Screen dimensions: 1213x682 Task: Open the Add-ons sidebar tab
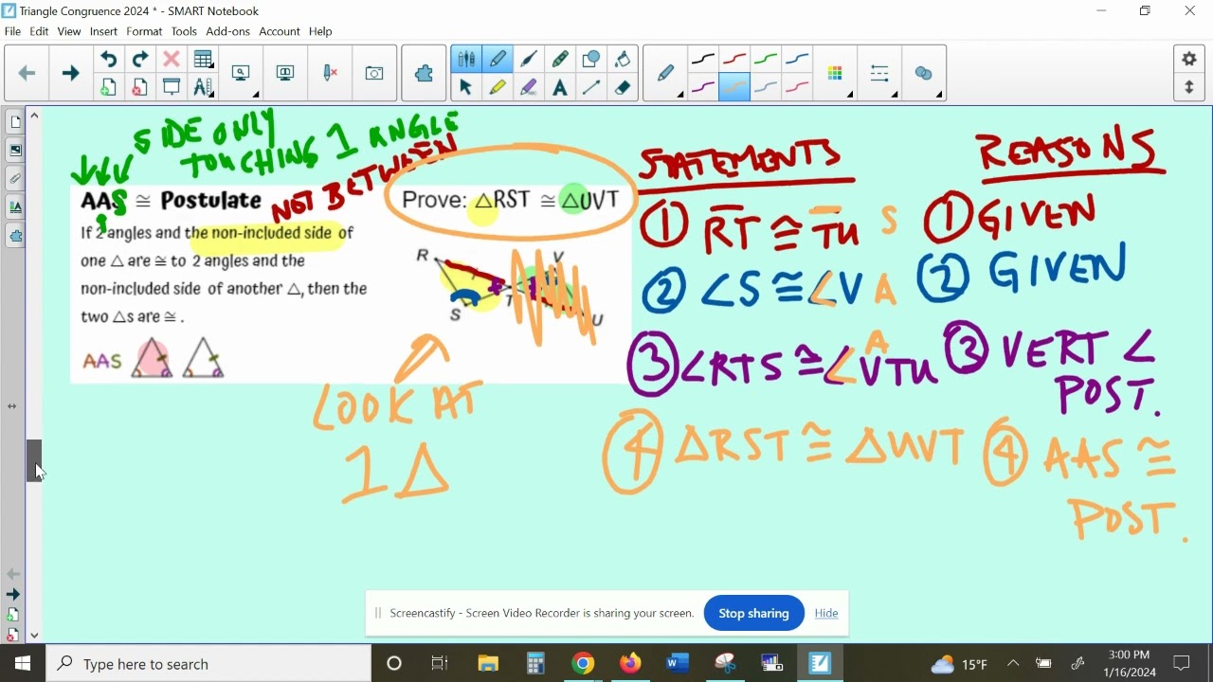tap(15, 236)
